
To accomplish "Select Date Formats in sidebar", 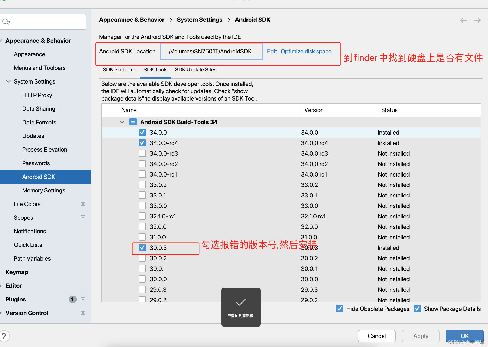I will 39,122.
